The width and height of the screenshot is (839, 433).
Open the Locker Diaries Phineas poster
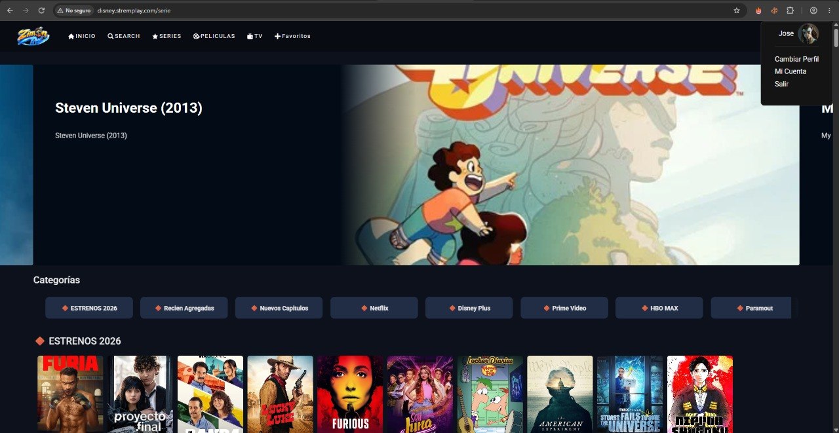[490, 394]
